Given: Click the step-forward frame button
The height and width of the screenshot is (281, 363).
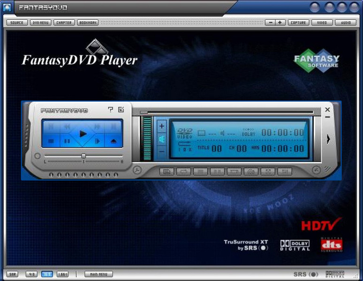Looking at the screenshot, I should click(x=98, y=141).
